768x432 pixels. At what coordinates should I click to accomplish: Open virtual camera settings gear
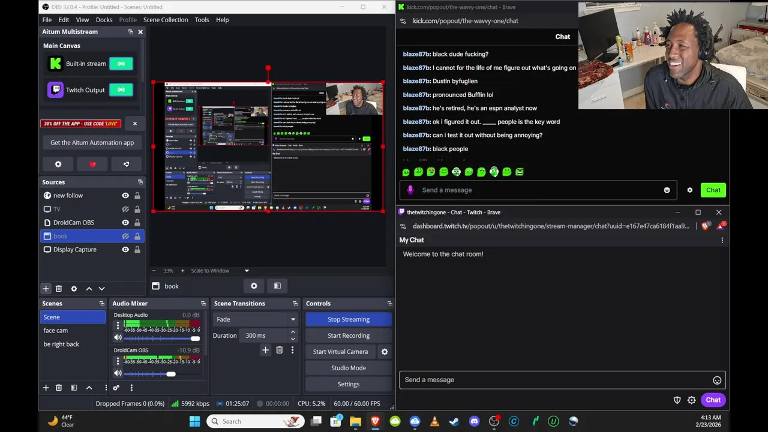click(385, 352)
